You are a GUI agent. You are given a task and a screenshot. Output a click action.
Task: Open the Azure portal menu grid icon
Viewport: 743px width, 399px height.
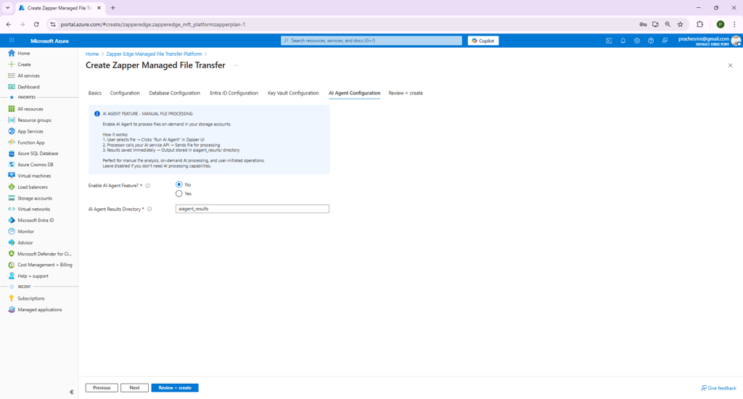coord(12,41)
